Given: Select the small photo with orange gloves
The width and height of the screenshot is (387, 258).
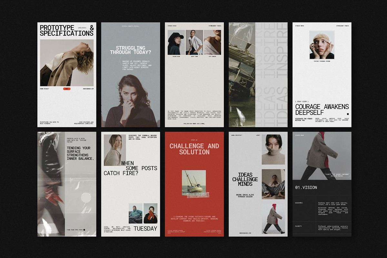Looking at the screenshot, I should (150, 213).
